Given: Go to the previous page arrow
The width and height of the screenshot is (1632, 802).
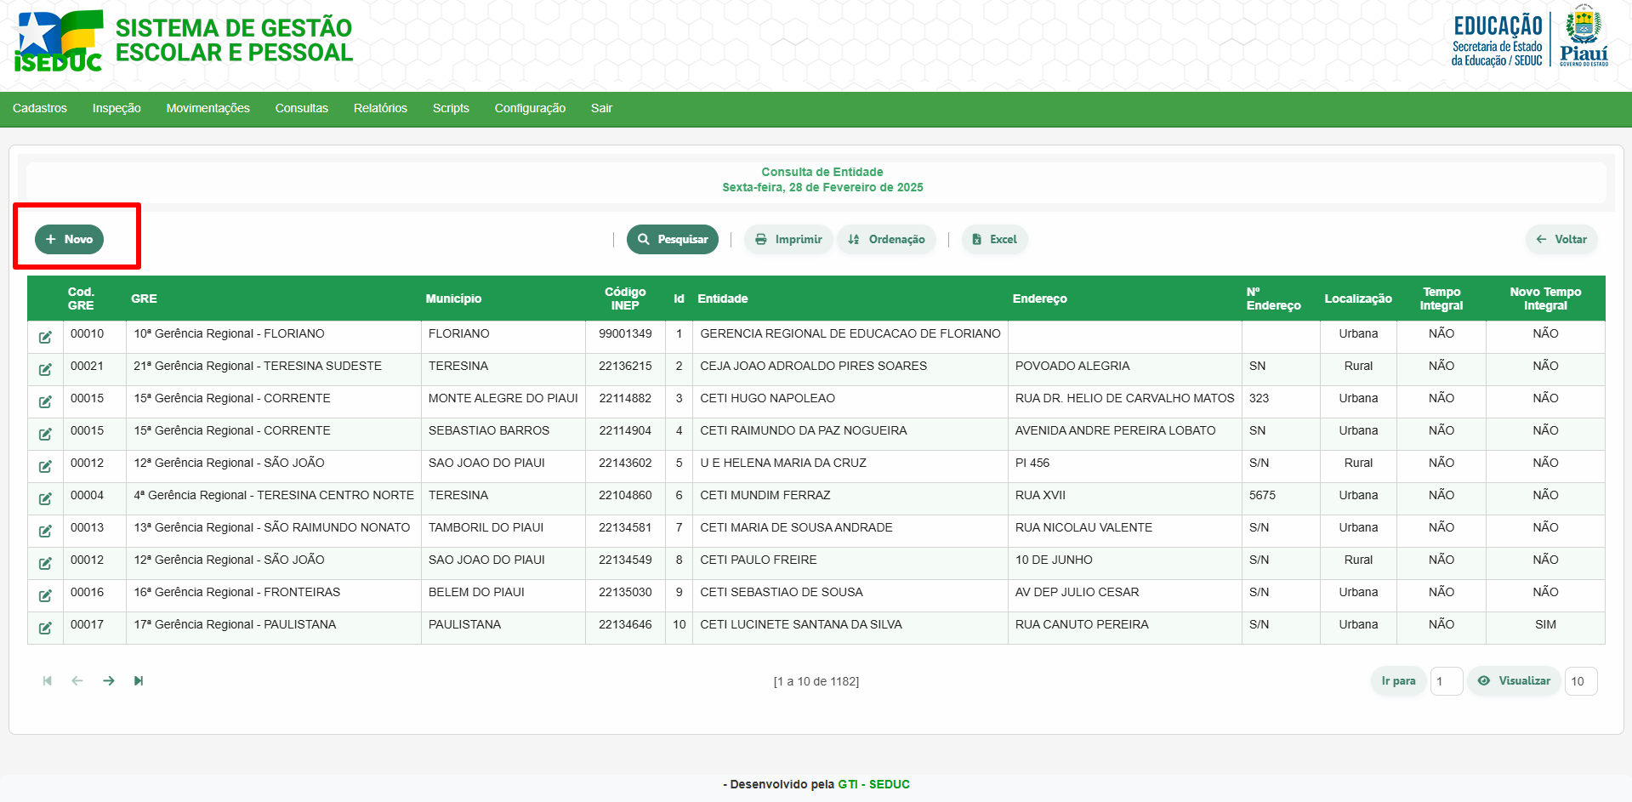Looking at the screenshot, I should coord(77,680).
